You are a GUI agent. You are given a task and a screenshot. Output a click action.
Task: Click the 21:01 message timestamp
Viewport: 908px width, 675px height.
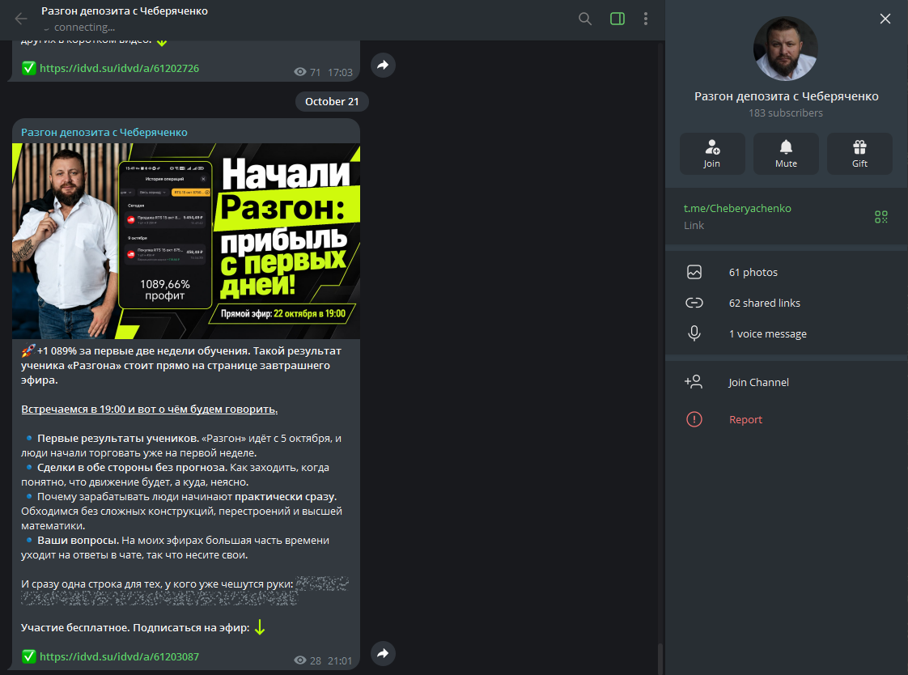pyautogui.click(x=340, y=661)
